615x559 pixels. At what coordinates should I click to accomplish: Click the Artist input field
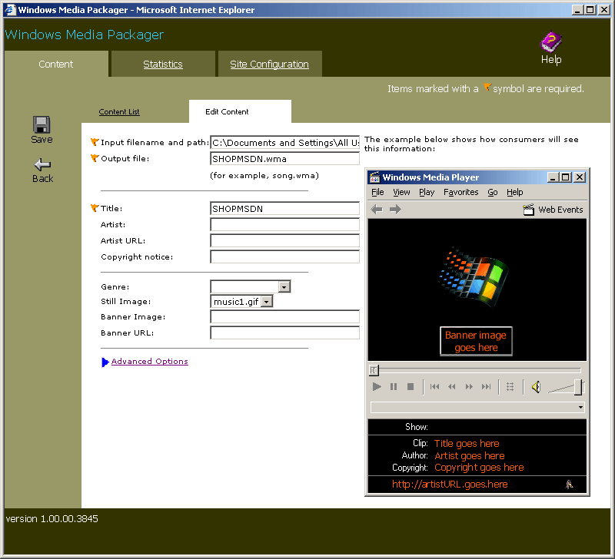284,224
